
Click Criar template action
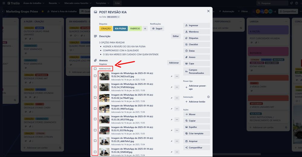pos(196,133)
